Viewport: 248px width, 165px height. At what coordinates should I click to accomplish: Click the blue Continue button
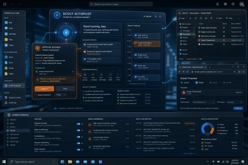pyautogui.click(x=238, y=108)
